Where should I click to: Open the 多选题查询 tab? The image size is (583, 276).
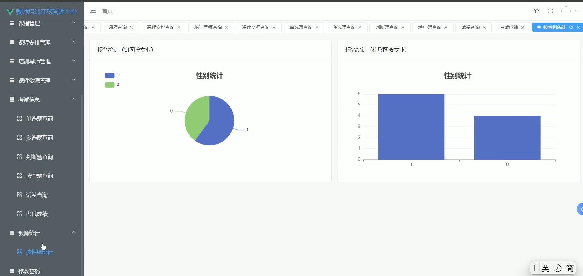344,27
